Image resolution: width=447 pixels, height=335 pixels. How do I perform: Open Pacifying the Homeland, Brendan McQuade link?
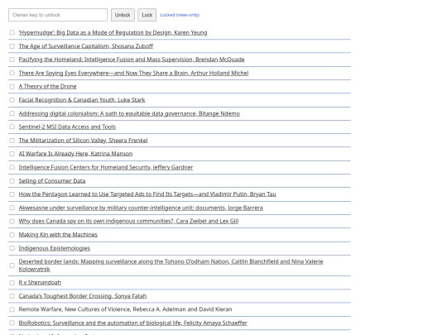click(x=132, y=60)
